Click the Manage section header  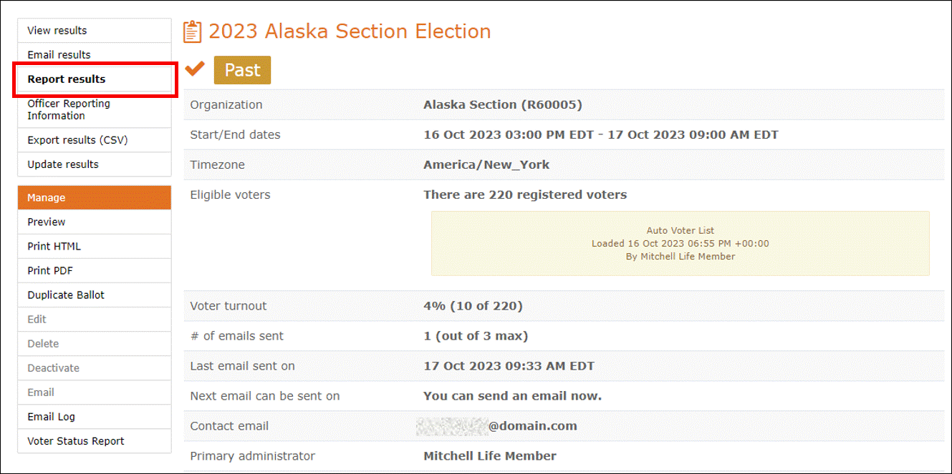[x=95, y=198]
